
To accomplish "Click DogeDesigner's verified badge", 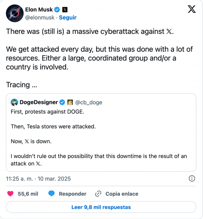I will click(x=62, y=102).
